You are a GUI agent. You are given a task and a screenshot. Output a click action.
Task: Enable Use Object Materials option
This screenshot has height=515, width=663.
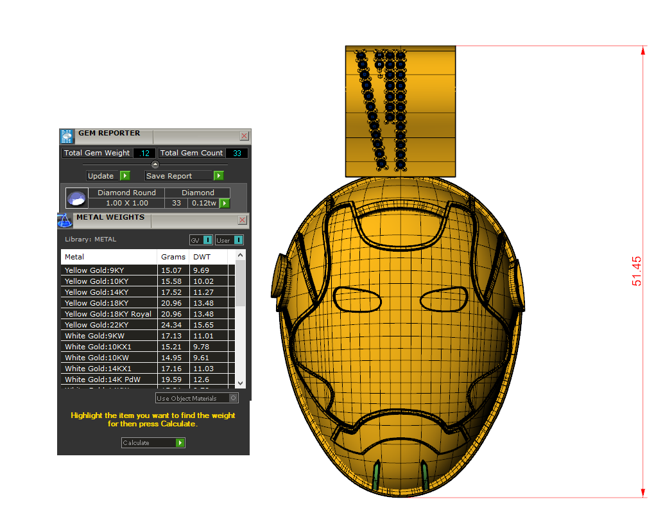coord(233,398)
